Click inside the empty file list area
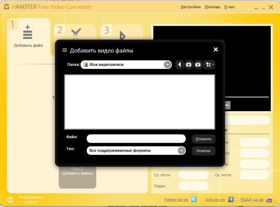280x207 pixels. [139, 102]
